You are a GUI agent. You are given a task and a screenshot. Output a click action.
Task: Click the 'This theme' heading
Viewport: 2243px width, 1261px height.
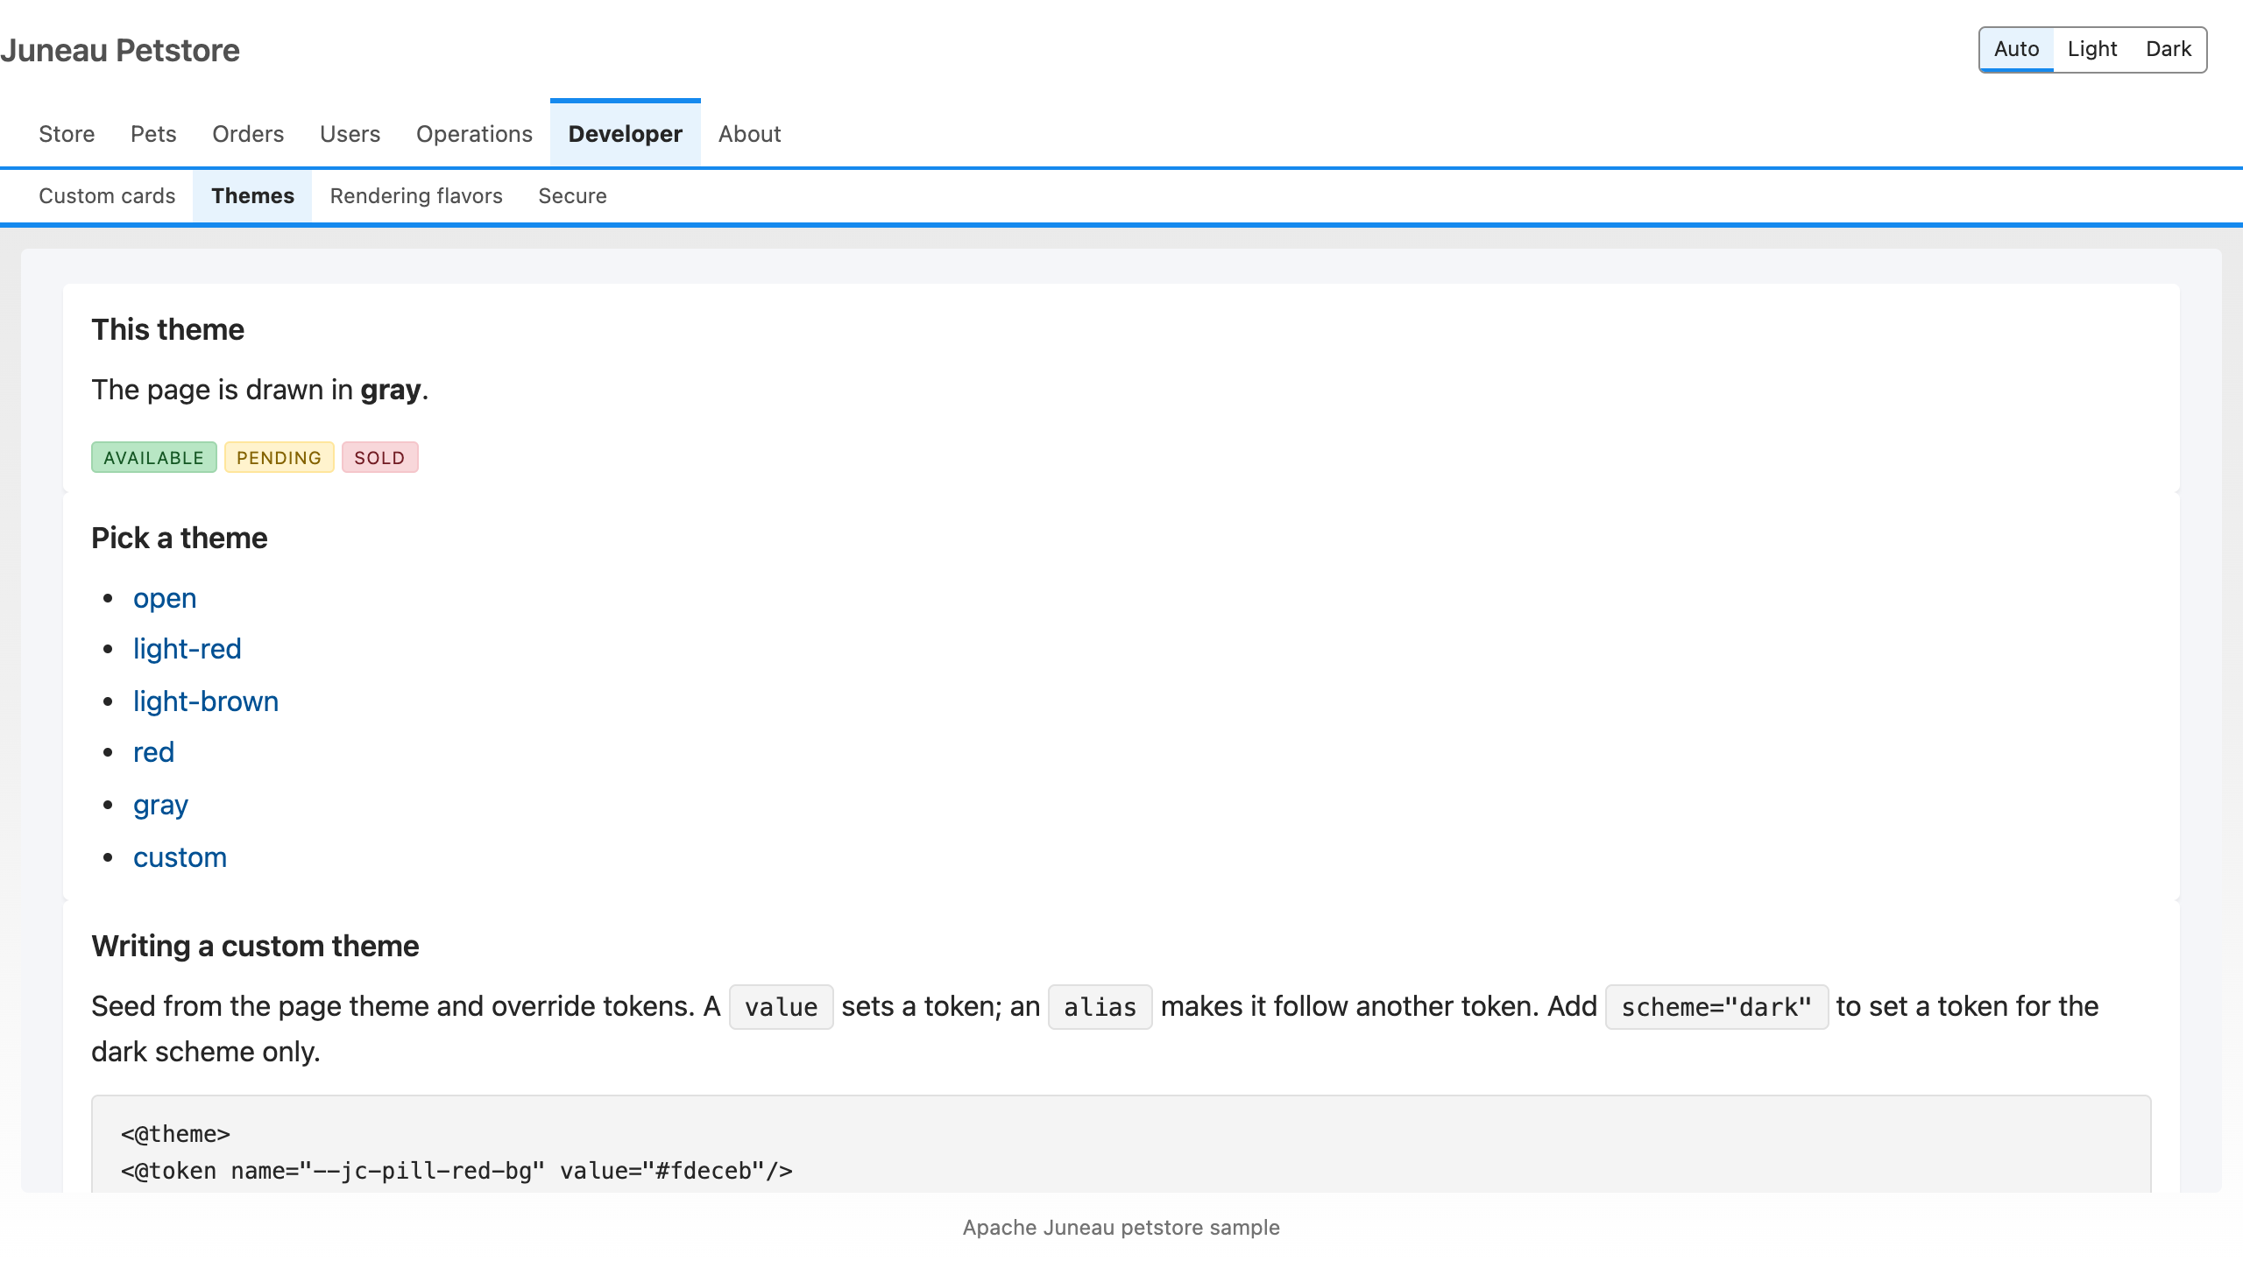[168, 330]
